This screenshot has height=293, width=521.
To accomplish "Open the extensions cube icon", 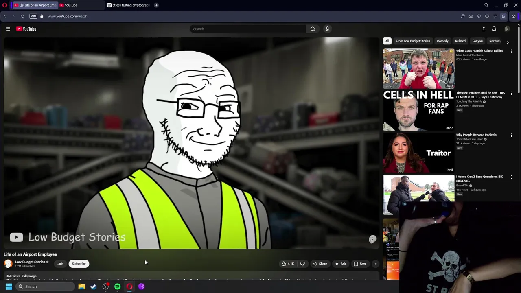I will pyautogui.click(x=514, y=16).
